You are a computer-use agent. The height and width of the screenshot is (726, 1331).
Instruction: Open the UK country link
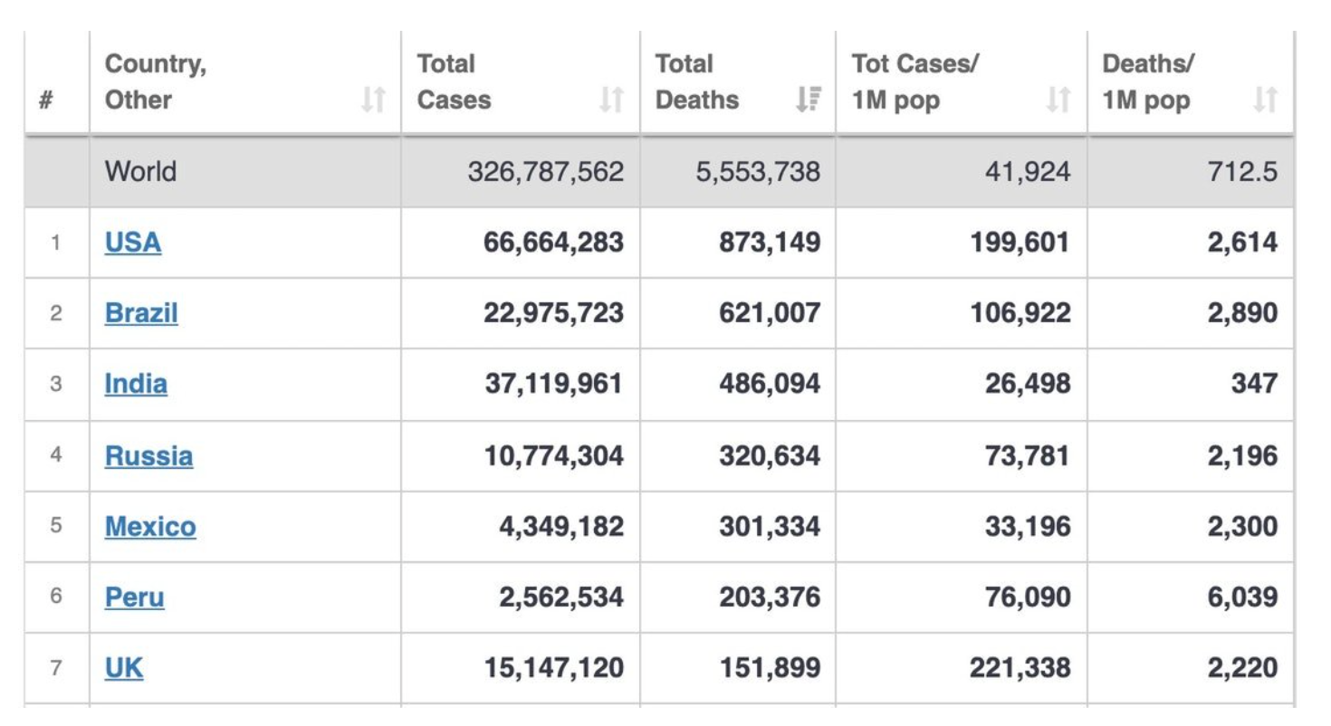point(124,668)
